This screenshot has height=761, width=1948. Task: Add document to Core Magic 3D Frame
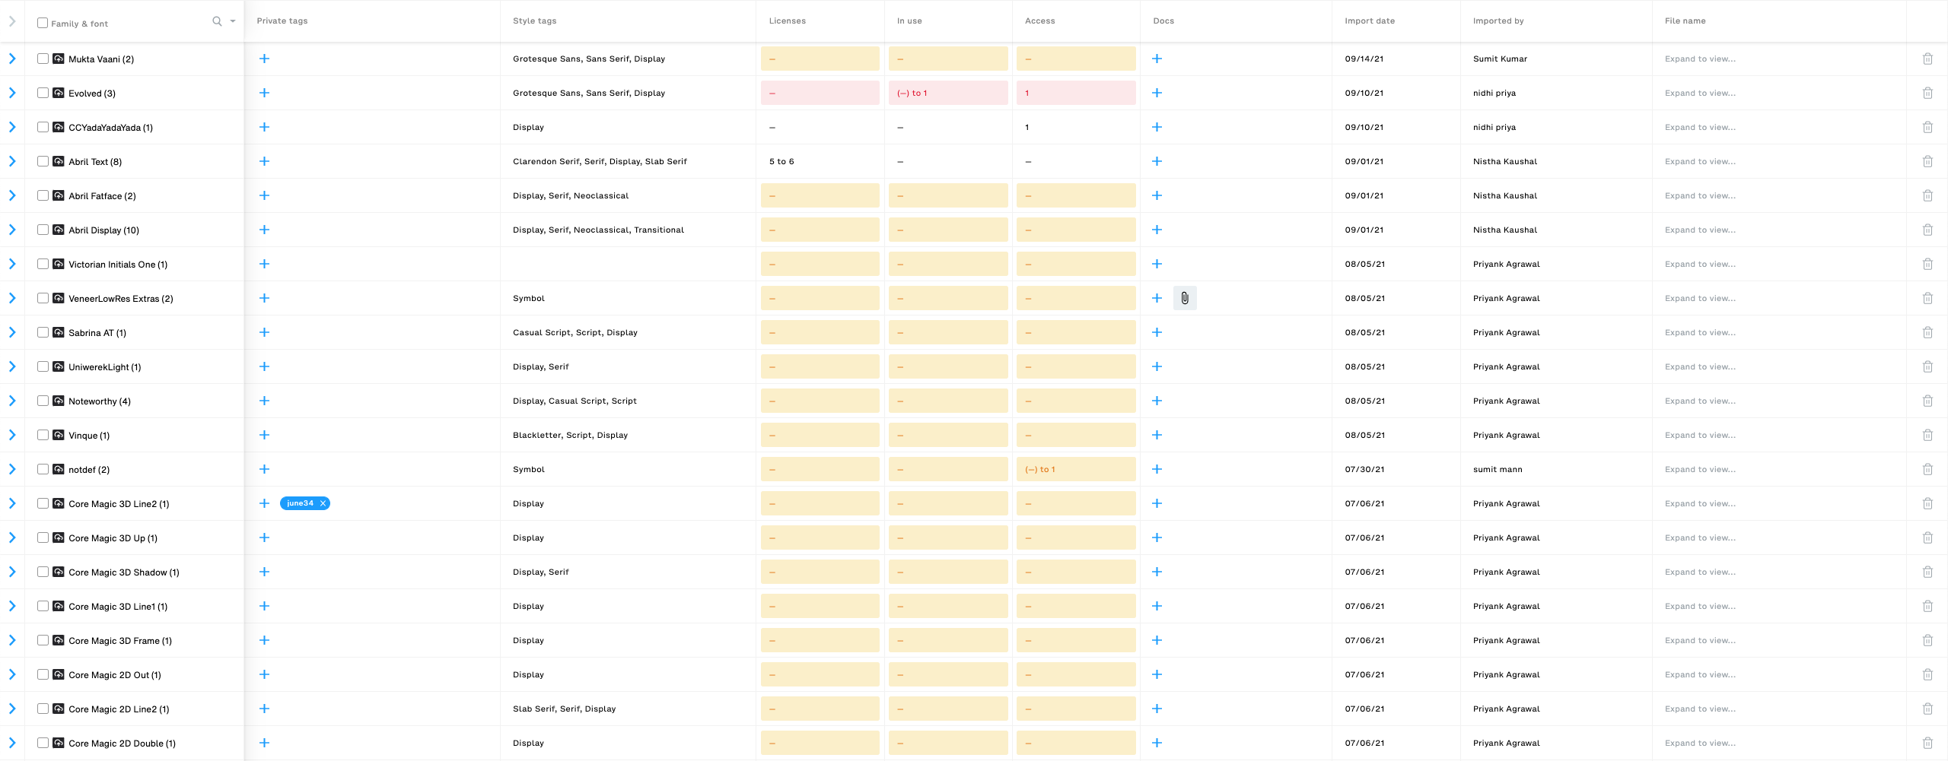point(1157,640)
